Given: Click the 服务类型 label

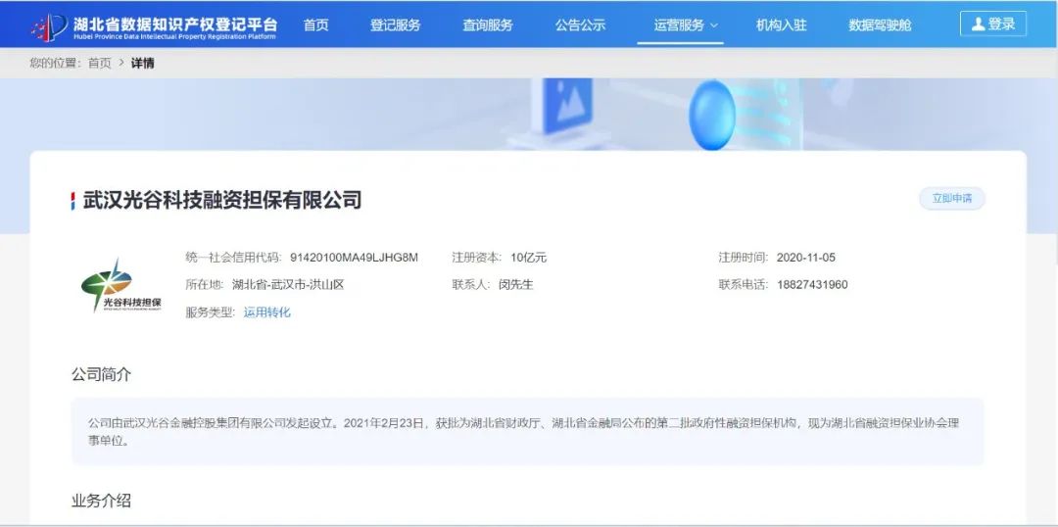Looking at the screenshot, I should click(x=211, y=312).
